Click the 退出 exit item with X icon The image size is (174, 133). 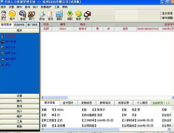click(6, 65)
